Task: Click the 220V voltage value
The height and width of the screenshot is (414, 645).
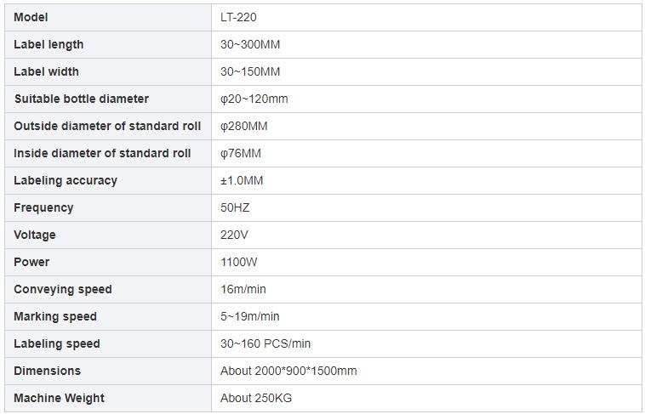Action: [234, 235]
